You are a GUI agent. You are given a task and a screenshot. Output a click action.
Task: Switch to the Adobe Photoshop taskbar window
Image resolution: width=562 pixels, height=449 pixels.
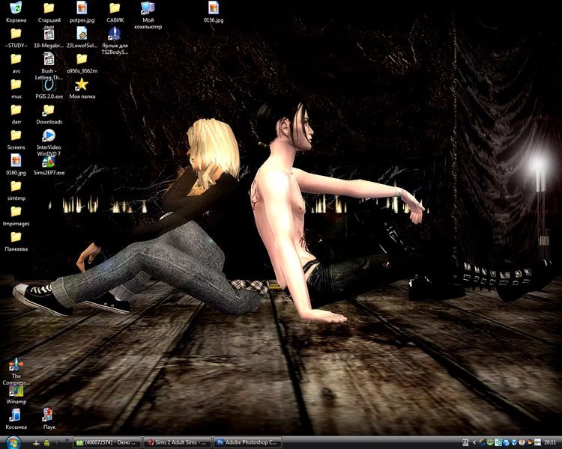(247, 442)
